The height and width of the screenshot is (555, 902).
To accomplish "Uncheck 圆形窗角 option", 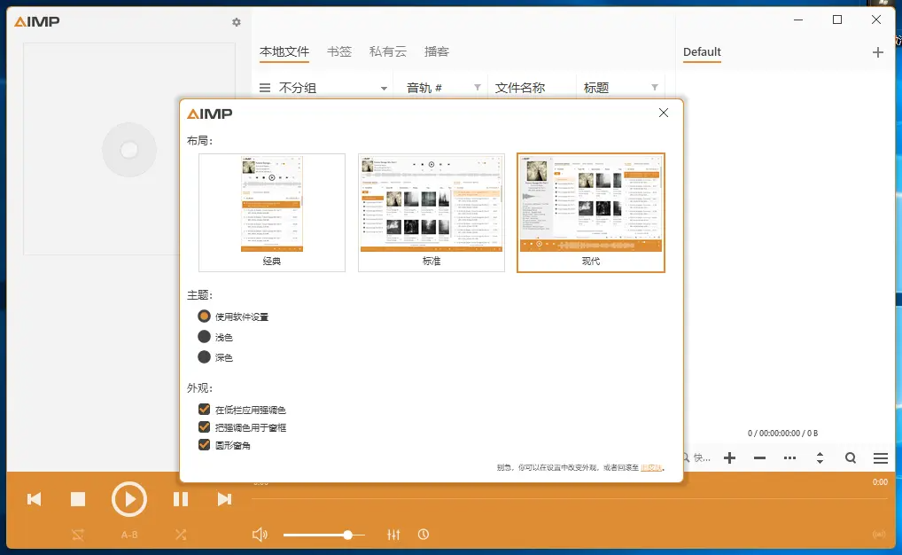I will click(204, 444).
